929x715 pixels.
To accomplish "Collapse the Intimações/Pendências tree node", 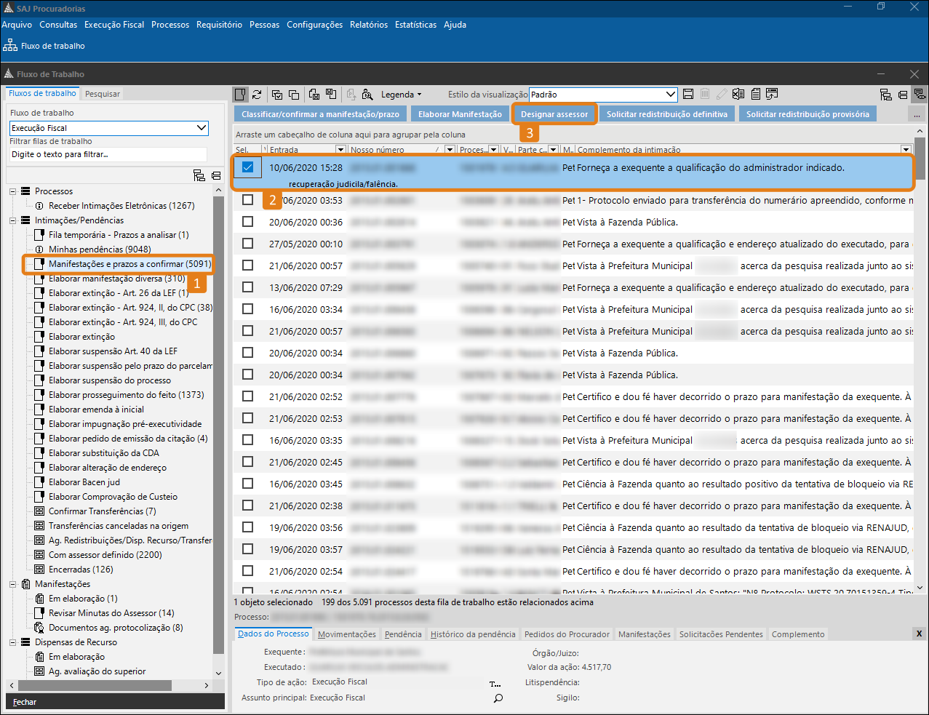I will (x=13, y=220).
